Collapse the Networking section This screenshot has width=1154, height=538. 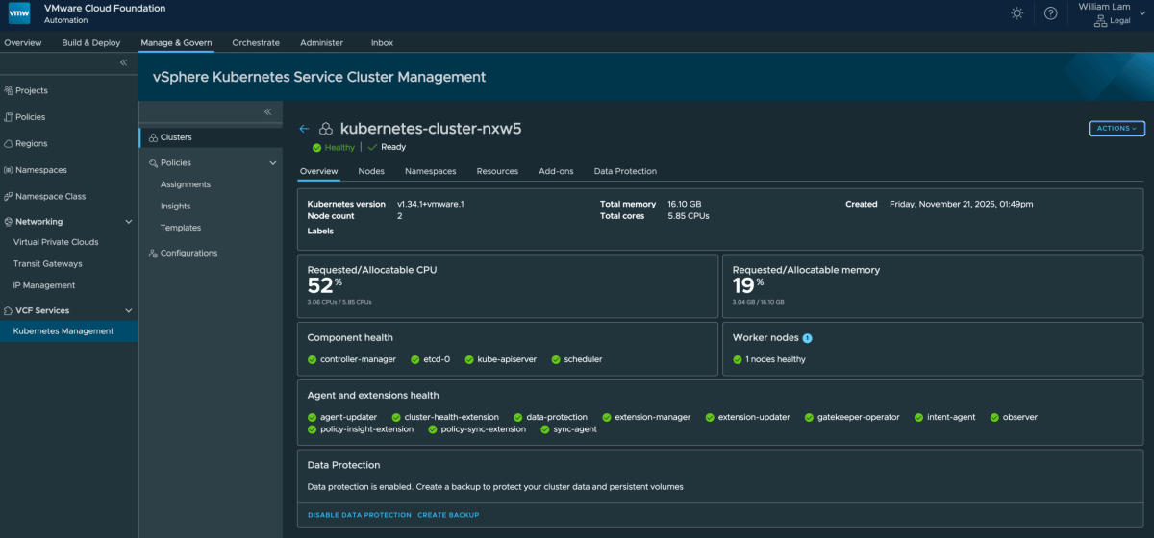129,222
